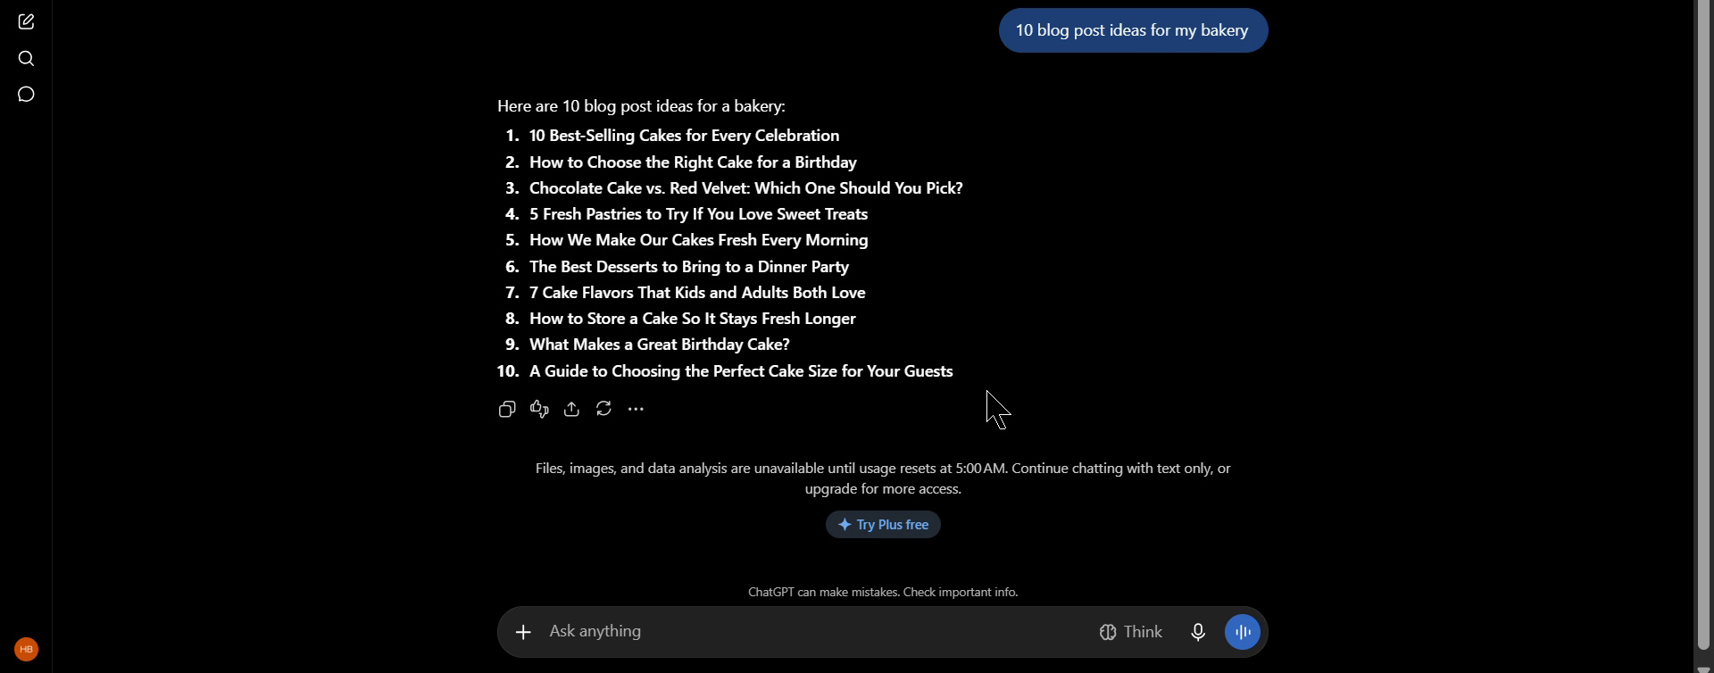Focus the Ask anything input field
This screenshot has height=673, width=1714.
click(812, 632)
